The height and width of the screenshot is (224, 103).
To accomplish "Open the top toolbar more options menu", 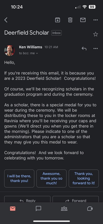I will coord(95,20).
